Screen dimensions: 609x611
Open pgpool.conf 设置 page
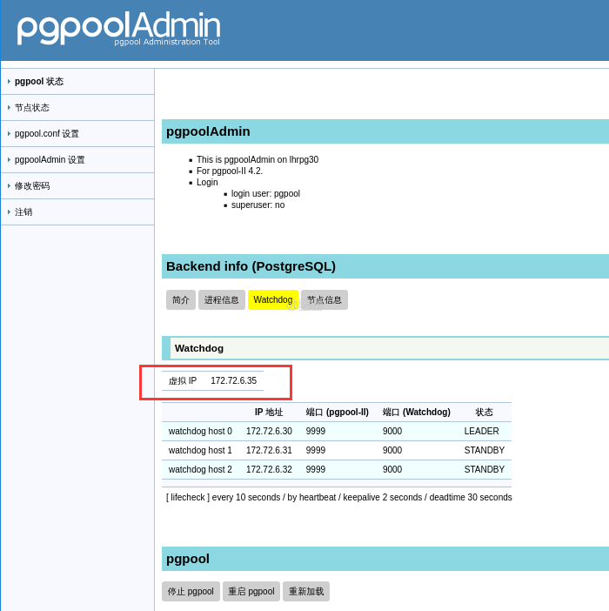[47, 134]
